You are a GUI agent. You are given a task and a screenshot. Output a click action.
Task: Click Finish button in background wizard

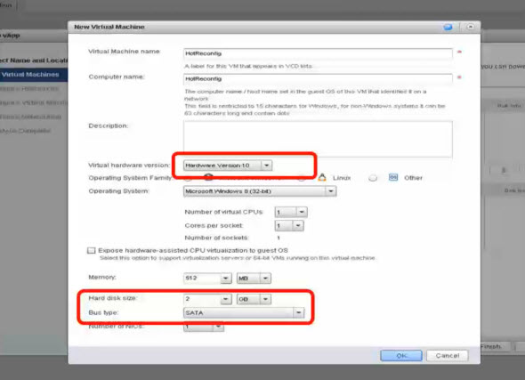click(496, 346)
